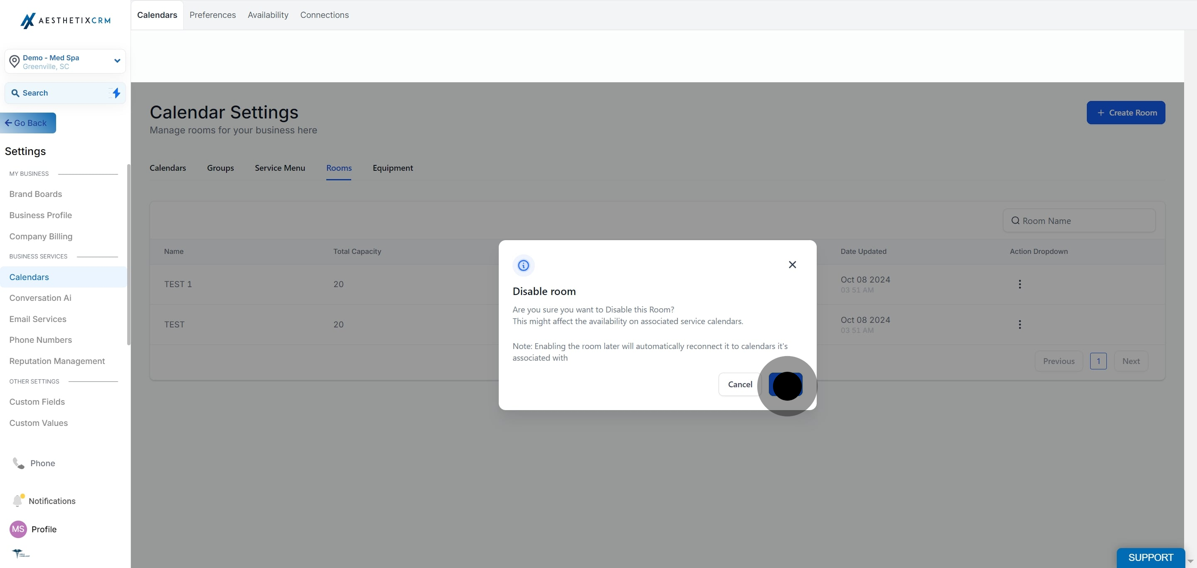Click the Create Room button
Viewport: 1197px width, 568px height.
(1126, 113)
